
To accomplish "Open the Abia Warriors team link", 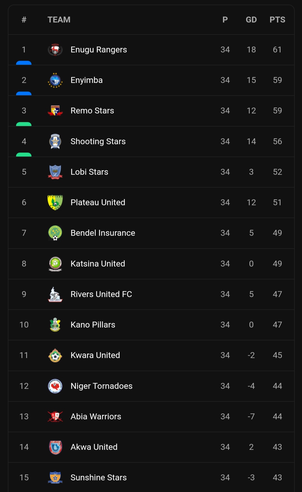I will [x=96, y=416].
